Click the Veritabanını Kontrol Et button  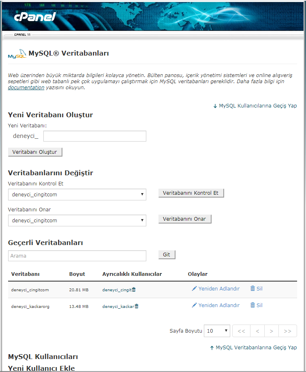click(191, 193)
